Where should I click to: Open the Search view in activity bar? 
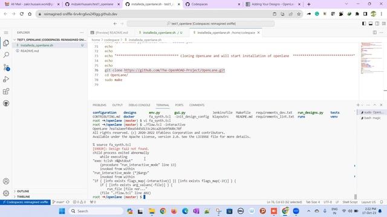(6, 55)
